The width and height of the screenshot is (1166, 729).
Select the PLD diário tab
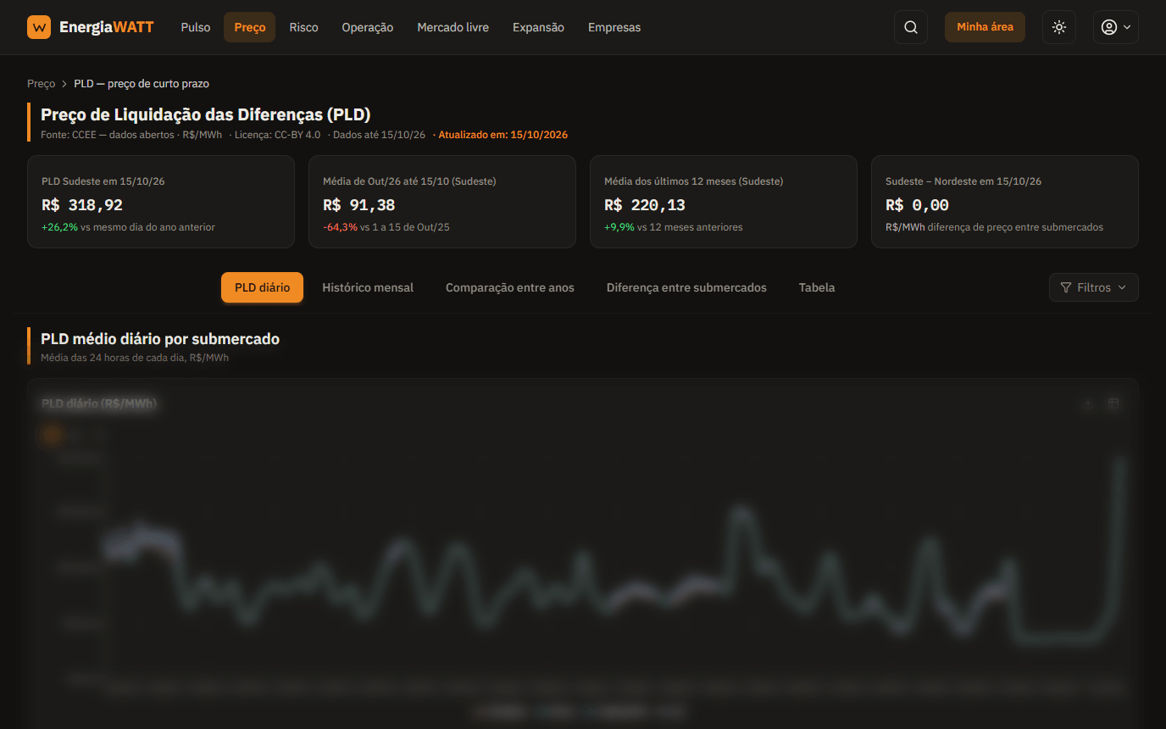click(x=263, y=287)
